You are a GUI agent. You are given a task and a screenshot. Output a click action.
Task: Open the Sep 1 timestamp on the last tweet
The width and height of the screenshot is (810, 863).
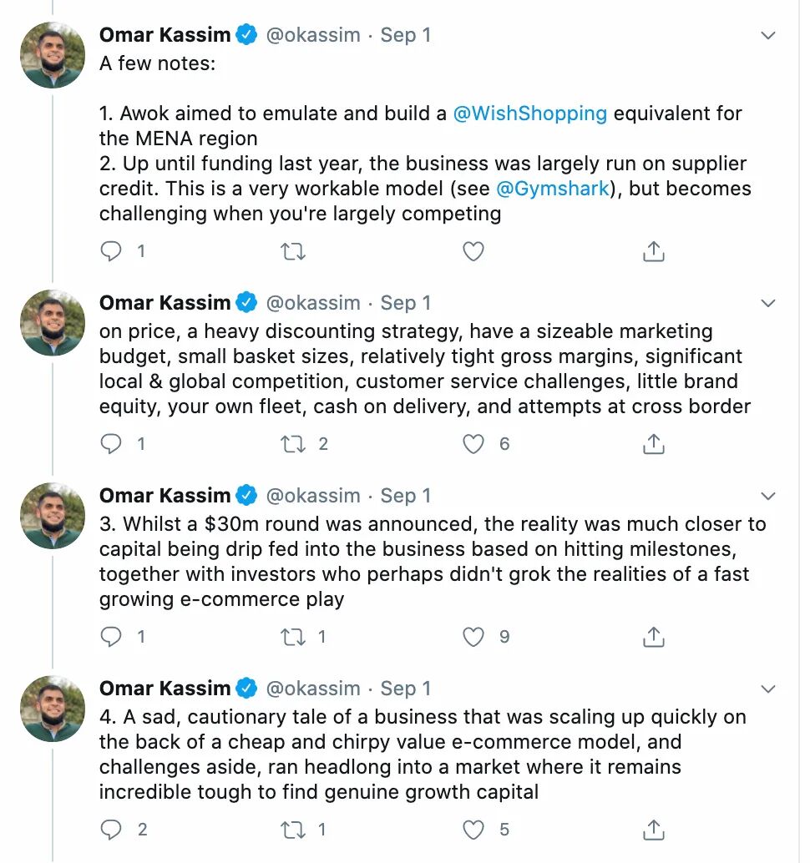(406, 689)
